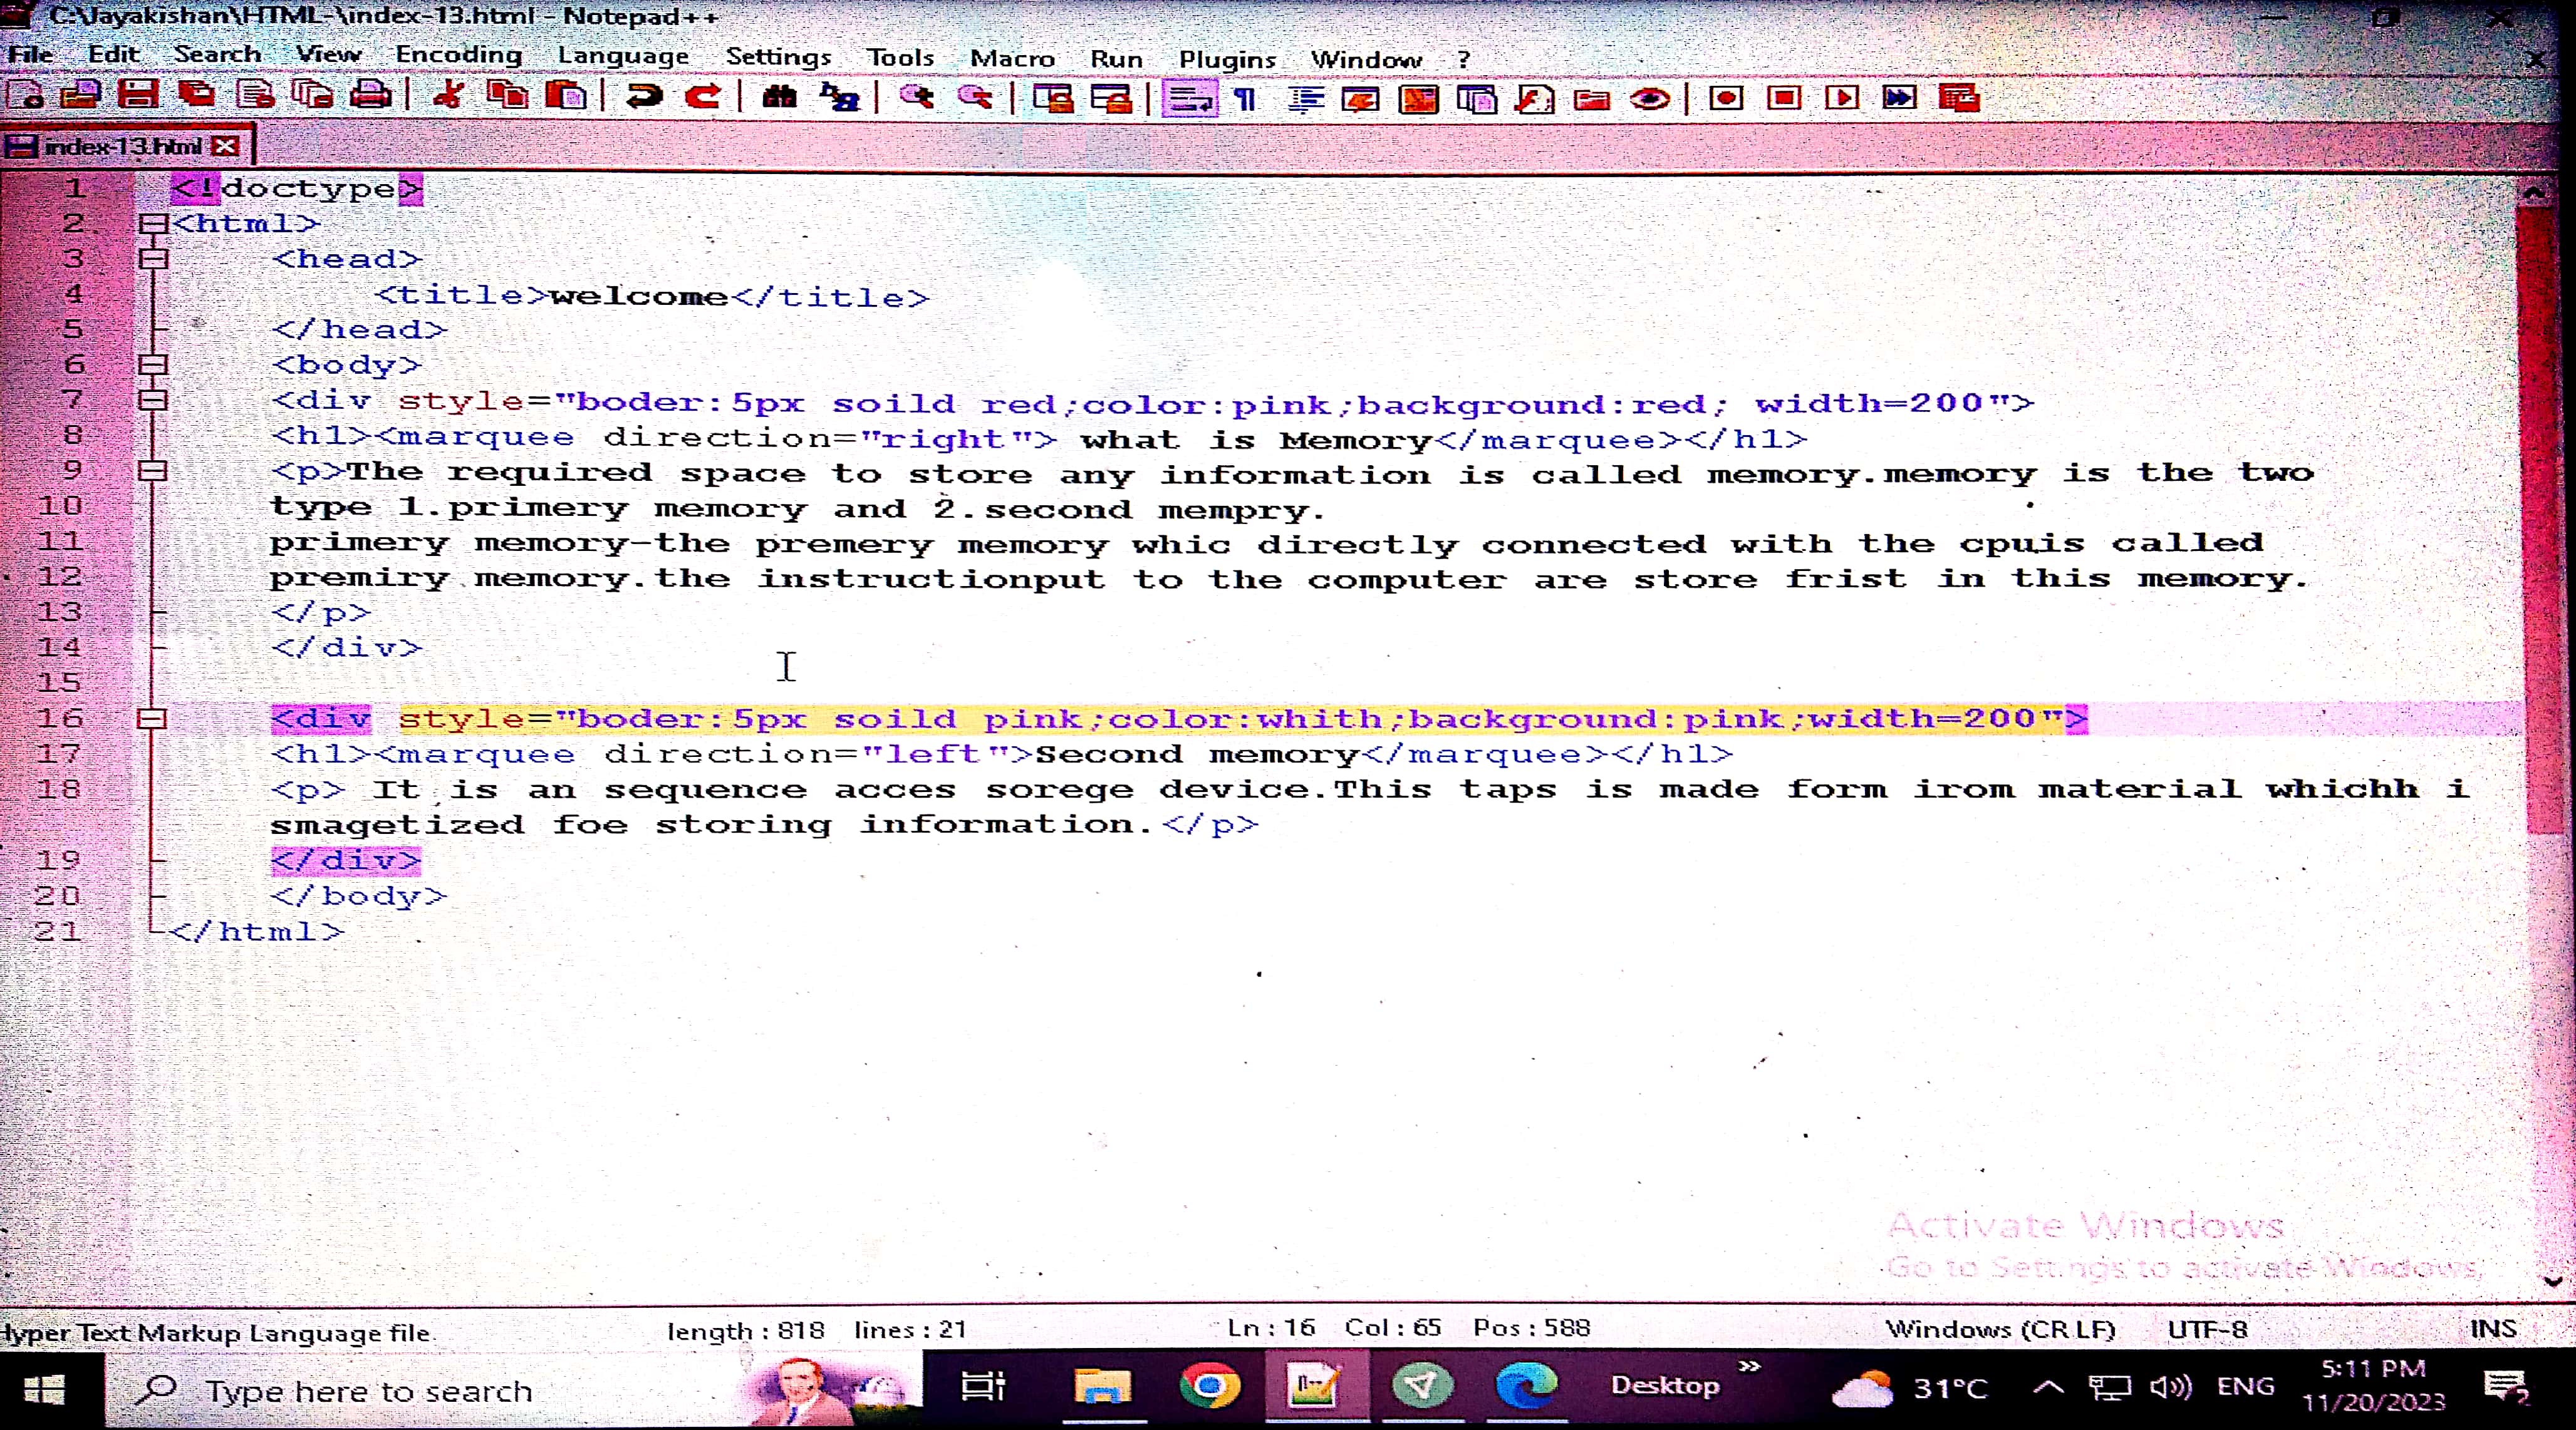2576x1430 pixels.
Task: Toggle Show all characters pilcrow icon
Action: pyautogui.click(x=1245, y=99)
